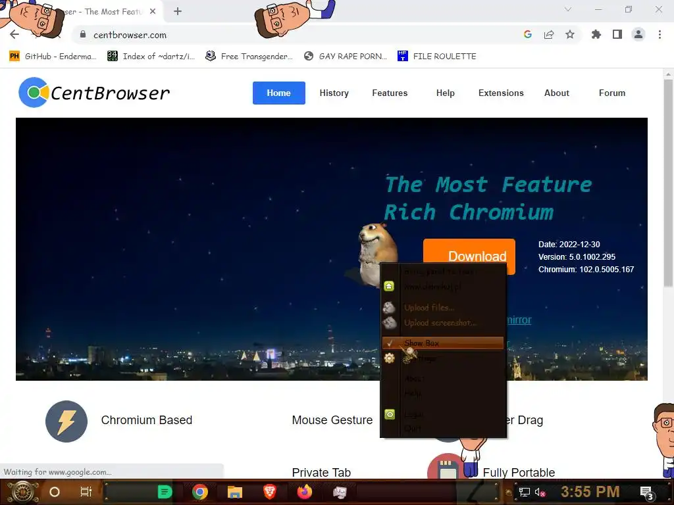Toggle the Show Box checked item
The width and height of the screenshot is (674, 505).
pos(443,343)
